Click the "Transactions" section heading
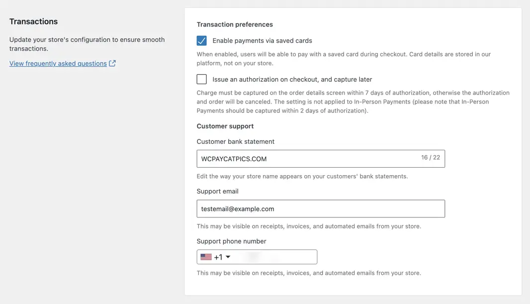Viewport: 530px width, 304px height. point(33,21)
